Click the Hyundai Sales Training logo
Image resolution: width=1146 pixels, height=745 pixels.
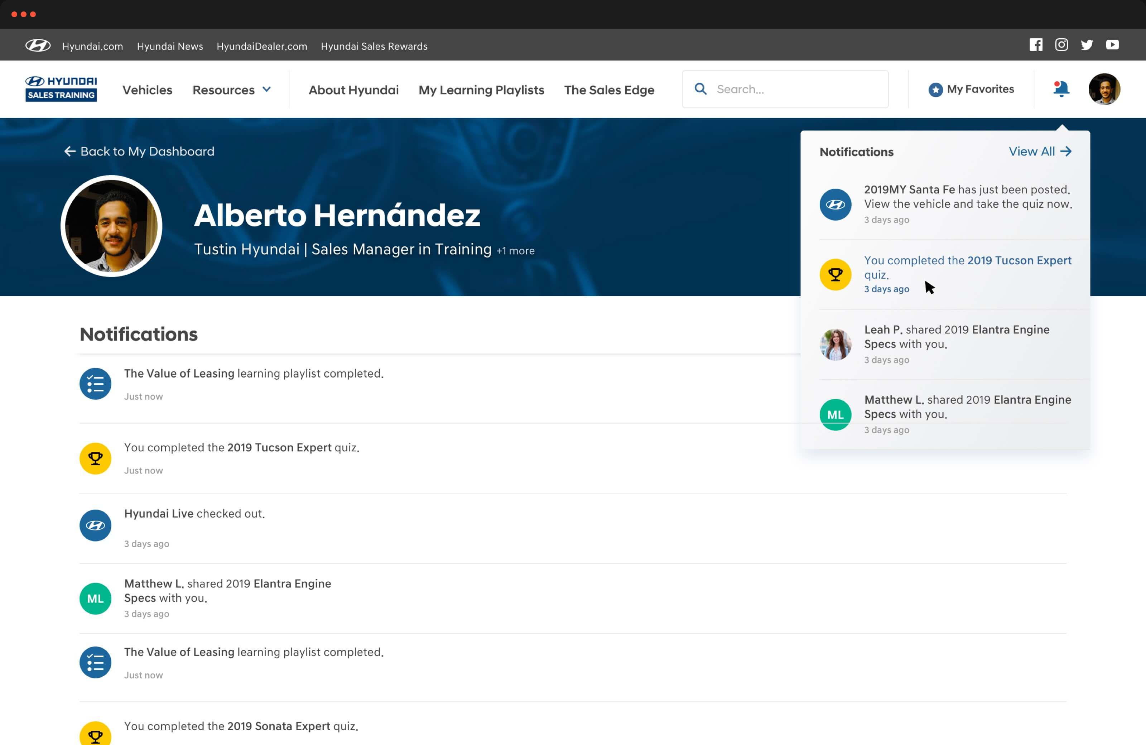click(x=61, y=88)
